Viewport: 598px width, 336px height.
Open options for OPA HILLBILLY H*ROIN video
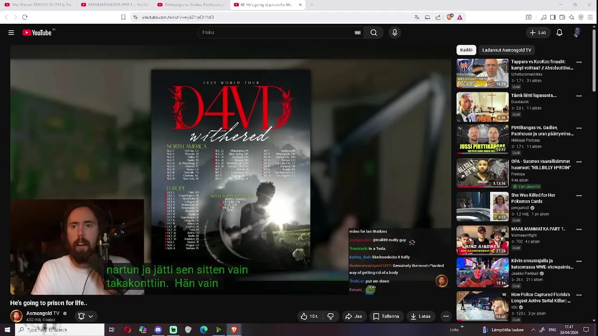click(579, 162)
